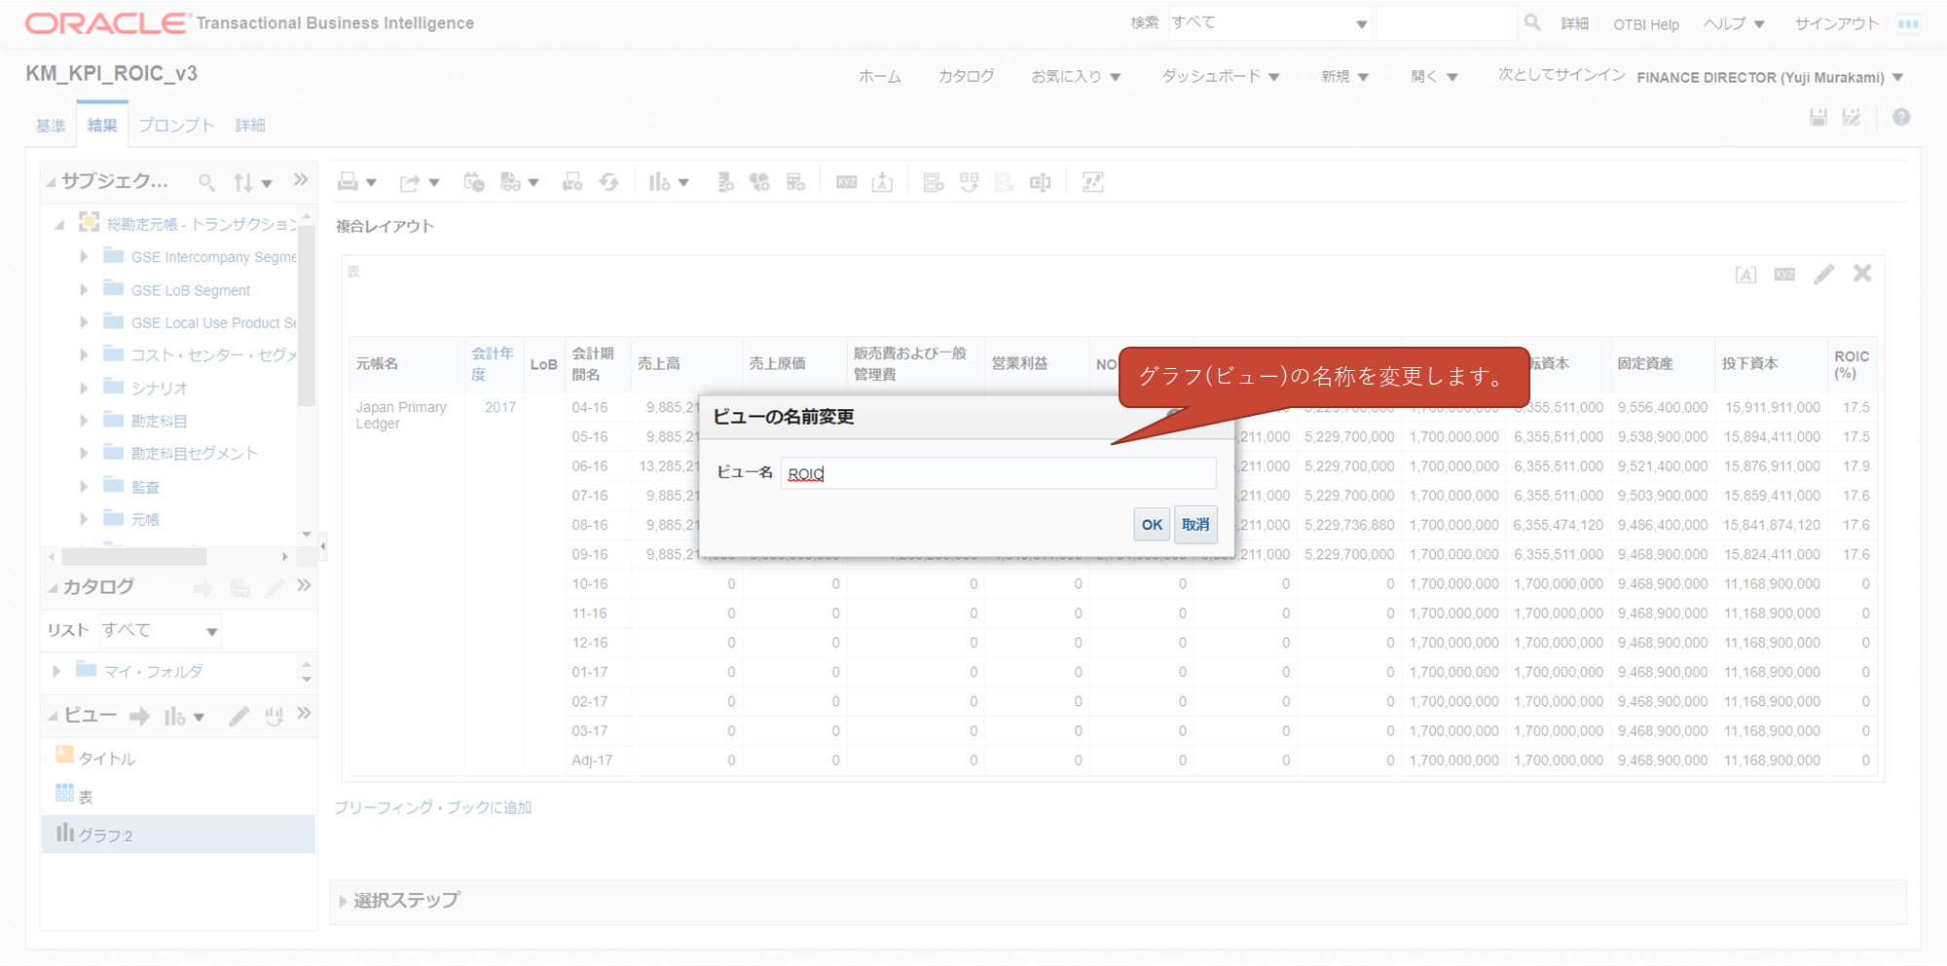Click the refresh results icon
Viewport: 1947px width, 966px height.
pos(609,182)
